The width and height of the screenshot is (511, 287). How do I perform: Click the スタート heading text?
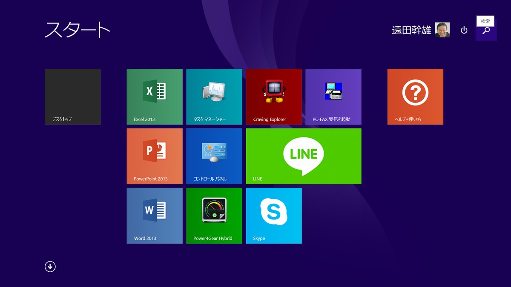pyautogui.click(x=78, y=30)
